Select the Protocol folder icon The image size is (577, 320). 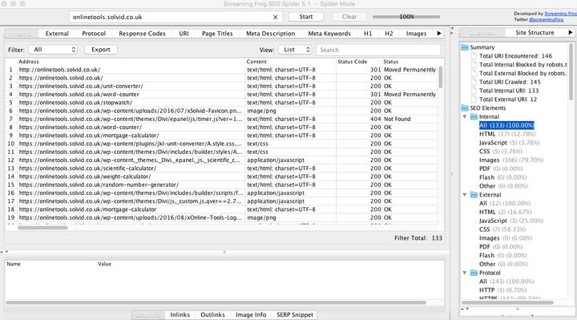(474, 273)
